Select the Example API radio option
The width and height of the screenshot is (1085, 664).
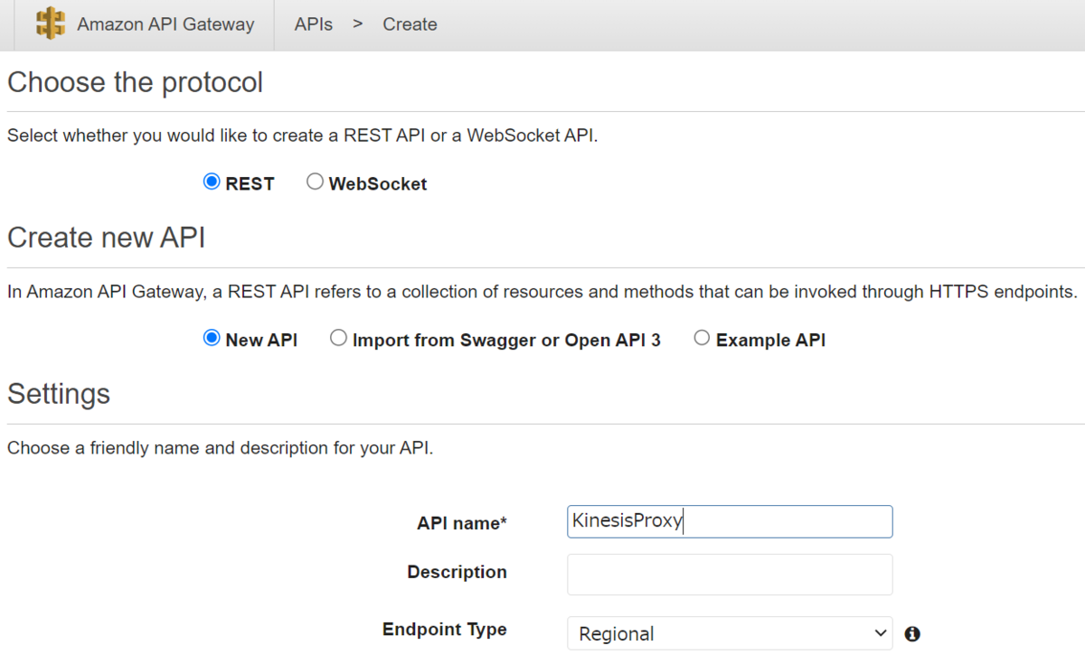pyautogui.click(x=702, y=339)
